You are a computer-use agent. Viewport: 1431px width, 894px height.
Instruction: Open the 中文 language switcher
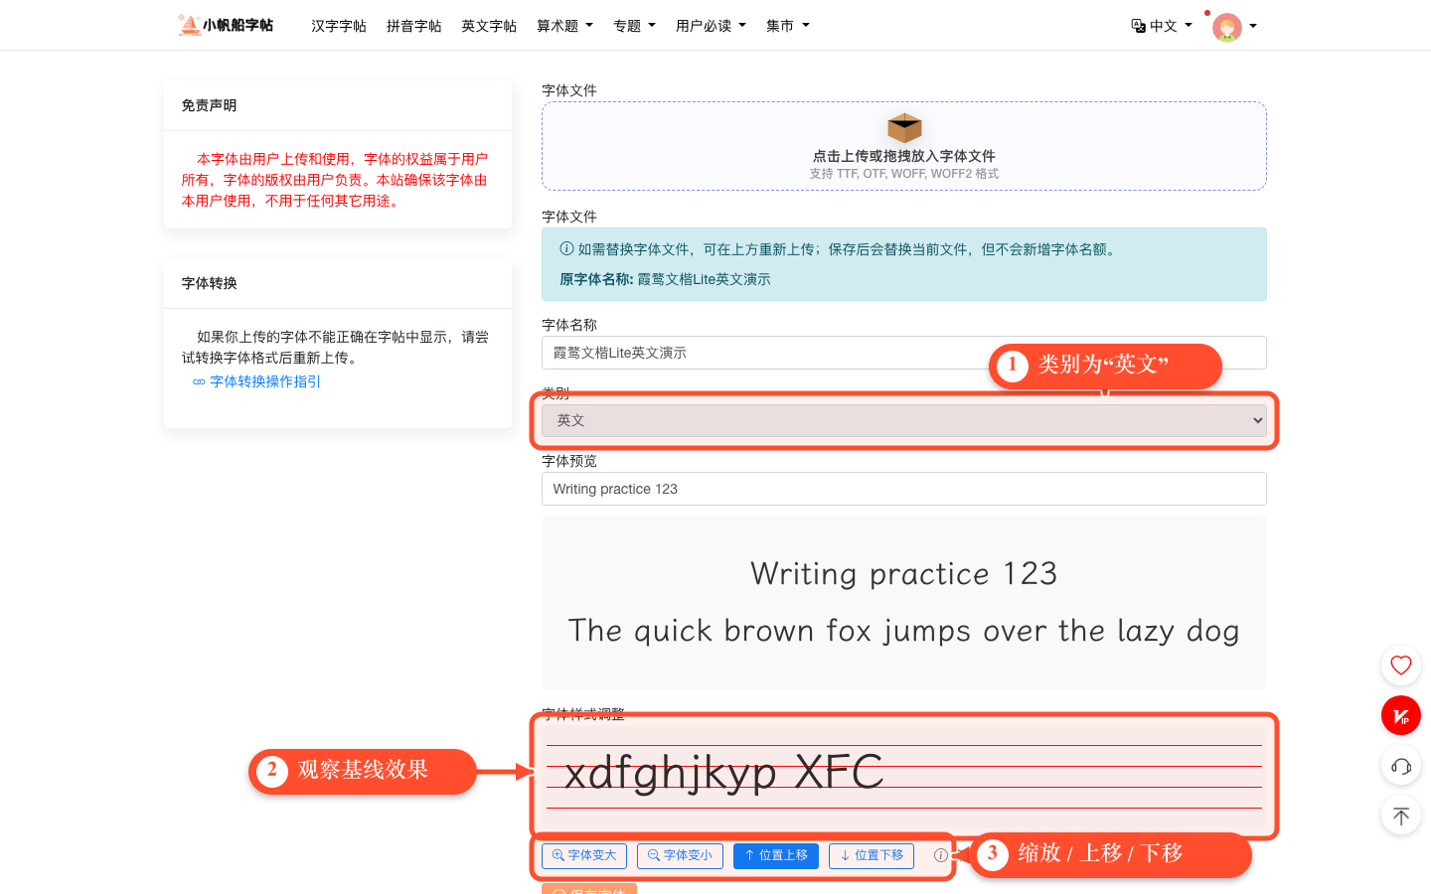(1162, 26)
